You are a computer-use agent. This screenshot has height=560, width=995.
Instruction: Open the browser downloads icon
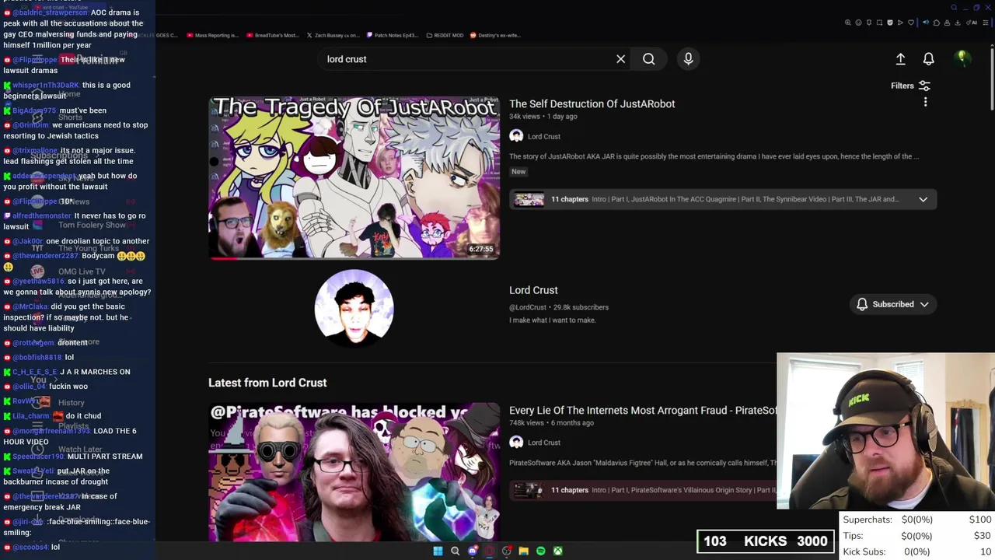(x=958, y=23)
